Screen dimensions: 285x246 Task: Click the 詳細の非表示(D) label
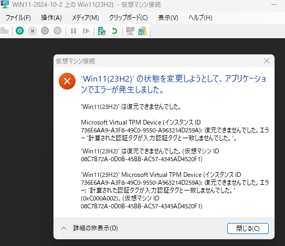(x=96, y=228)
